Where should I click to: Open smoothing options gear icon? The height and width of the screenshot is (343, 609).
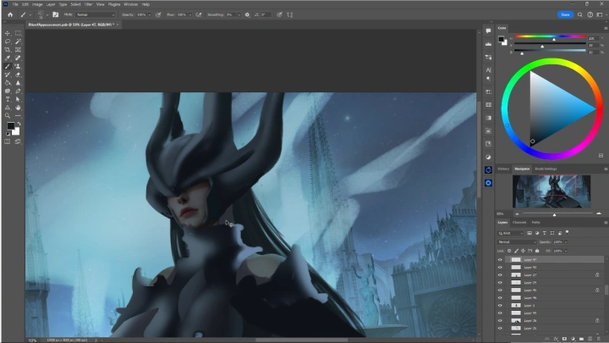(x=247, y=14)
